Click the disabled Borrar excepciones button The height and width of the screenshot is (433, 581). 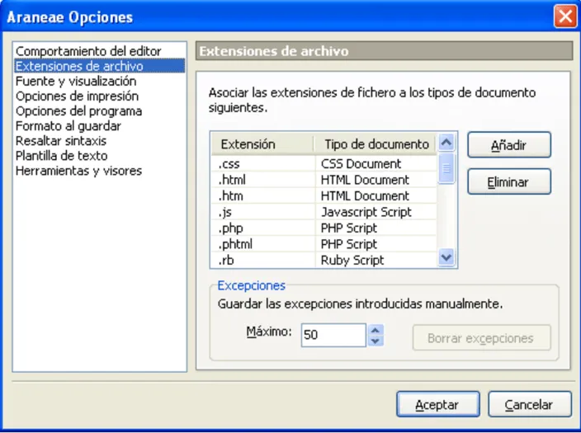[x=482, y=337]
